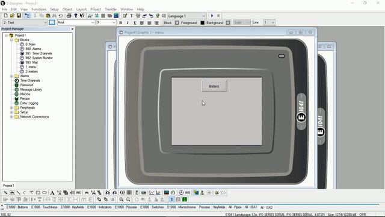Expand the Network Connections folder
This screenshot has width=385, height=217.
(11, 117)
